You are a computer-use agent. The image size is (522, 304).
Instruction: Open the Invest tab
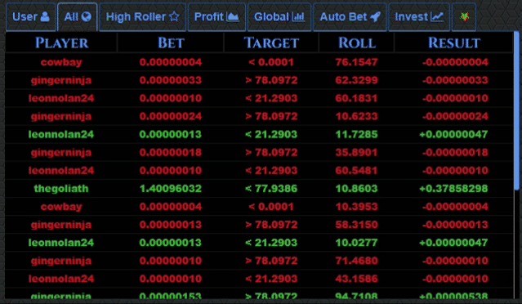tap(419, 16)
